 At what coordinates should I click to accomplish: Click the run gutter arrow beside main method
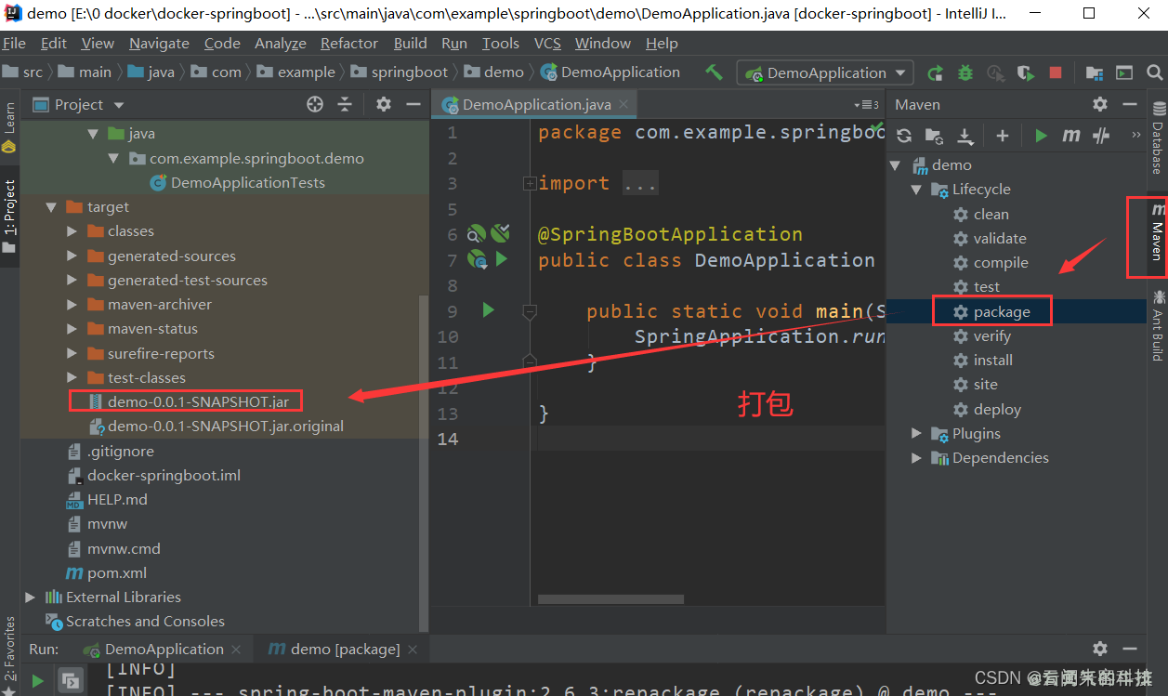(489, 310)
